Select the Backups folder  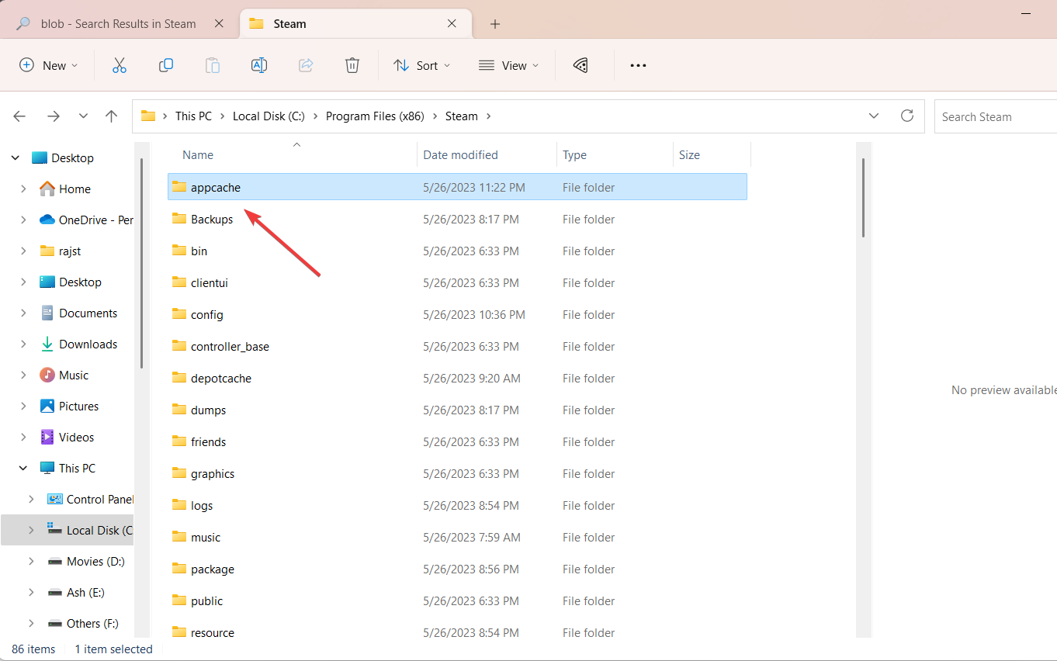tap(457, 220)
